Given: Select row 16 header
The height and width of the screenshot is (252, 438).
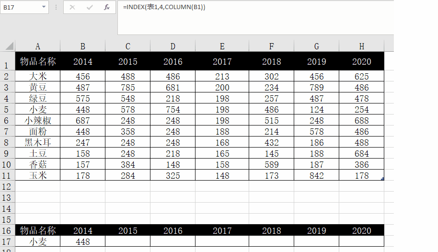Looking at the screenshot, I should click(8, 230).
